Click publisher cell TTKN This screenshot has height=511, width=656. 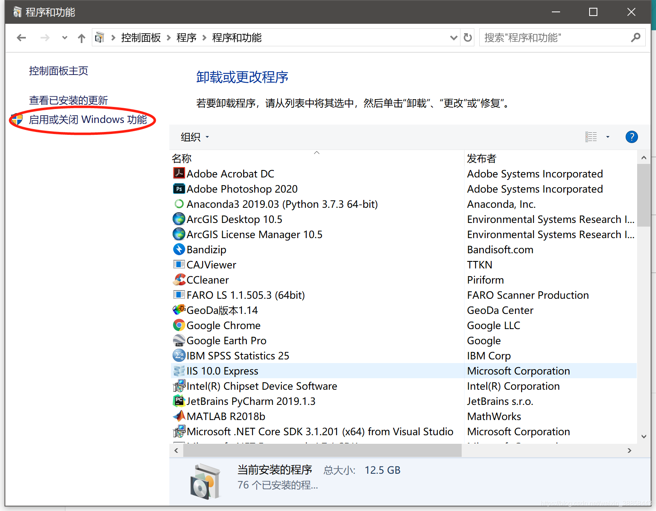[x=480, y=265]
